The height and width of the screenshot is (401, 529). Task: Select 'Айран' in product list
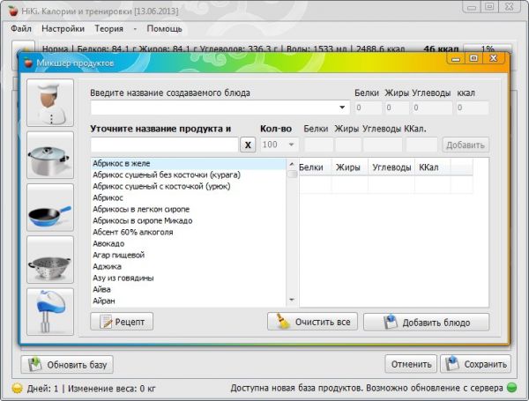189,301
